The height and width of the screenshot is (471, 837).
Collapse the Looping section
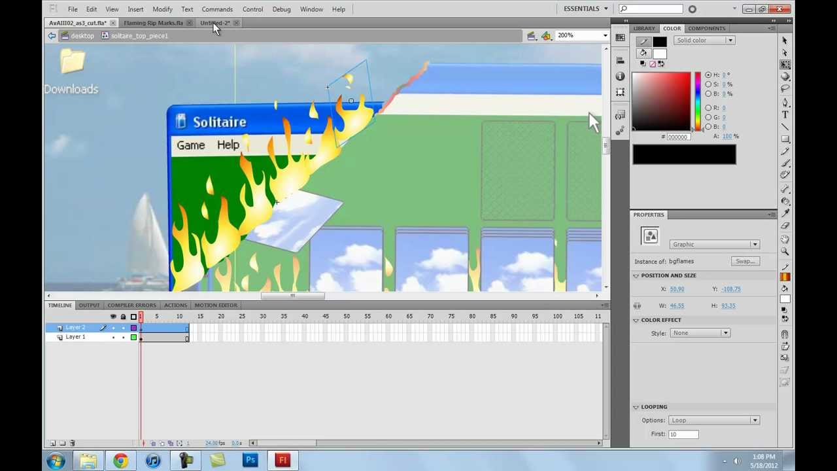pyautogui.click(x=636, y=407)
